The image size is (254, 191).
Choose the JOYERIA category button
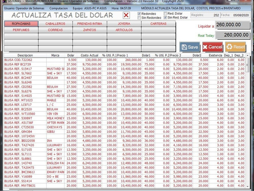124,24
